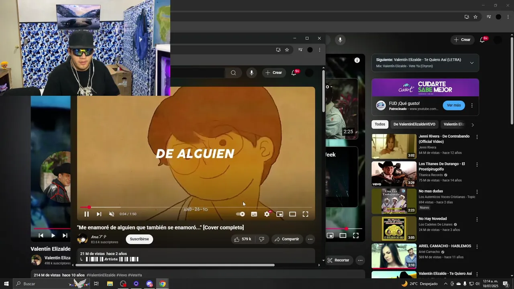Bookmark star in back browser toolbar
Image resolution: width=514 pixels, height=289 pixels.
tap(475, 17)
